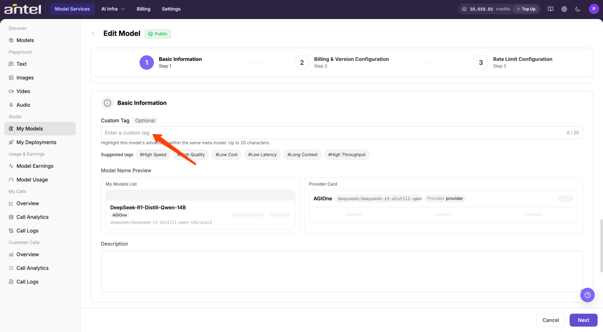Open the language globe icon
Viewport: 603px width, 332px height.
point(564,9)
